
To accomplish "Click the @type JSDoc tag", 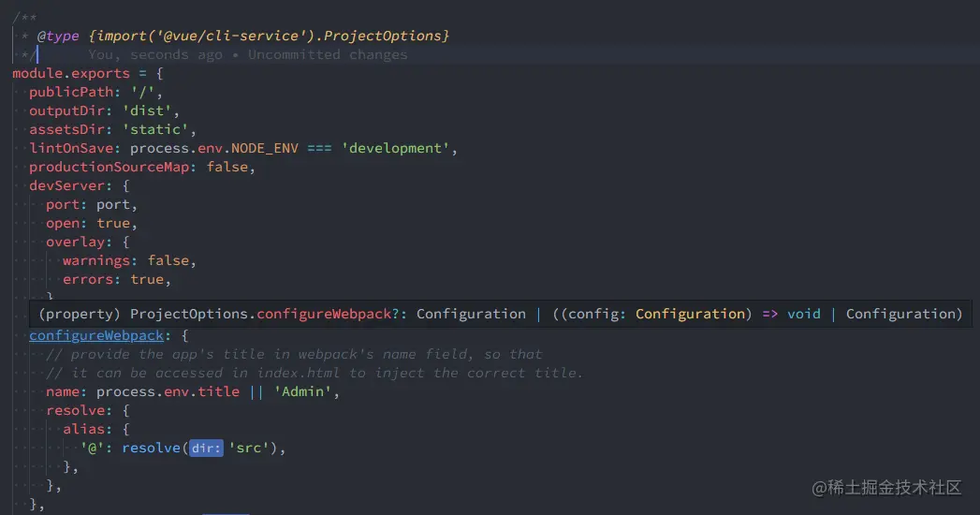I will 58,36.
